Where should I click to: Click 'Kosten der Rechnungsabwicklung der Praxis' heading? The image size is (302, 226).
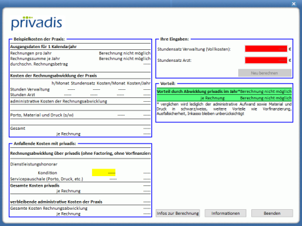coord(54,76)
